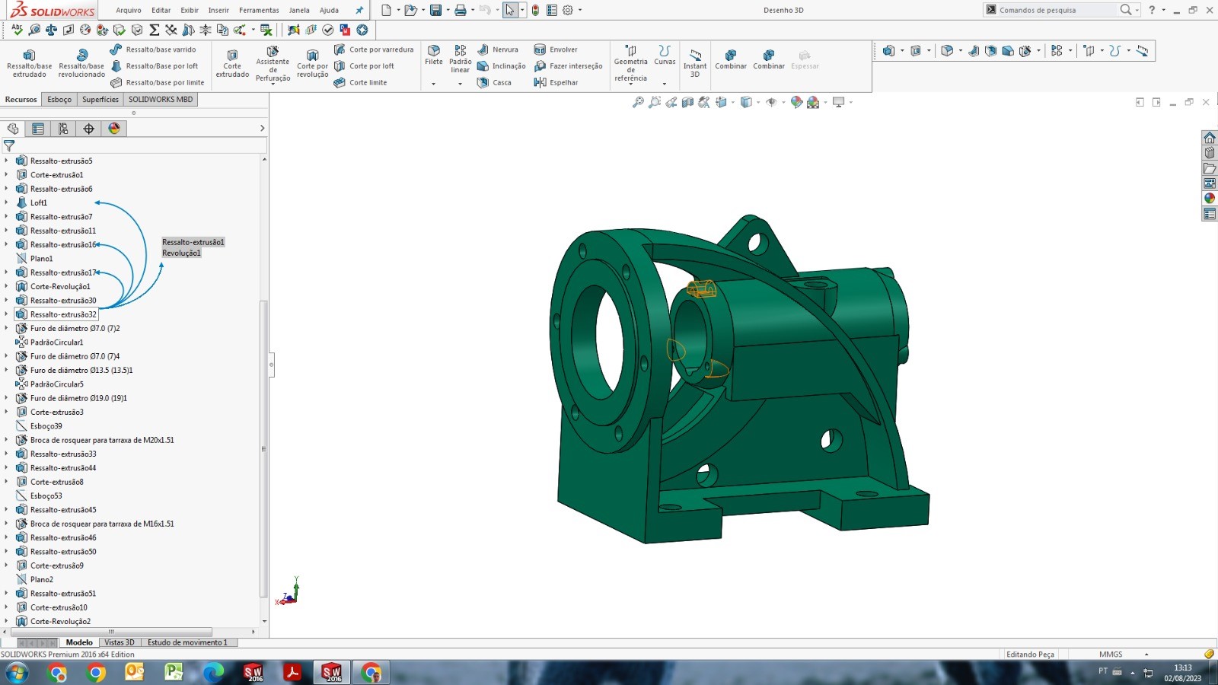The width and height of the screenshot is (1218, 685).
Task: Use the Nervura rib tool
Action: 497,49
